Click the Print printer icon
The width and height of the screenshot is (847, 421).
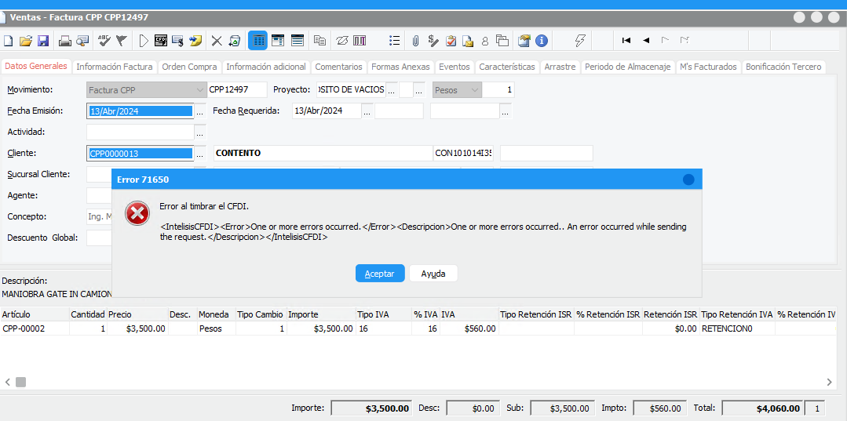tap(65, 41)
